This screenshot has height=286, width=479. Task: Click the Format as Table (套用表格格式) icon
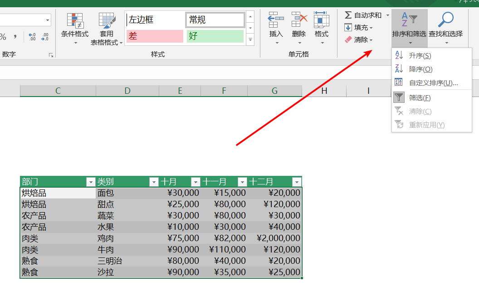pos(107,21)
